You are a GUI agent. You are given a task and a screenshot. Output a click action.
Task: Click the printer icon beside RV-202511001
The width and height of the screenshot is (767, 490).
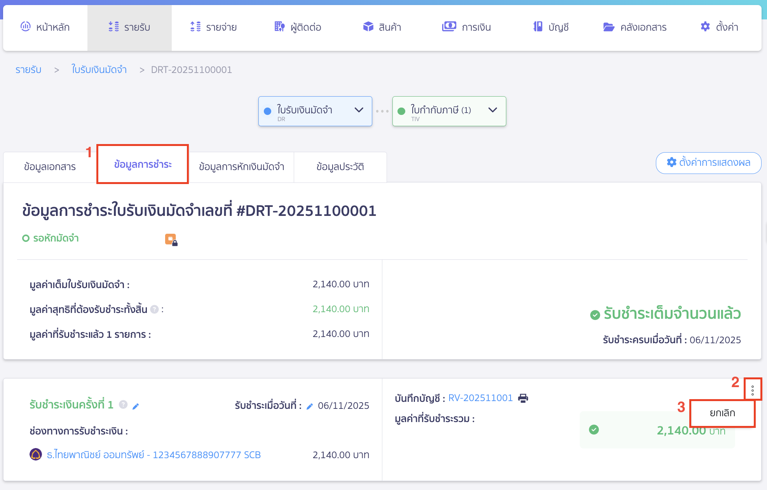[523, 398]
